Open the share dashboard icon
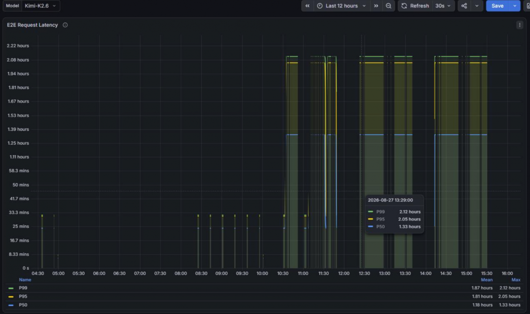The height and width of the screenshot is (314, 530). tap(464, 6)
